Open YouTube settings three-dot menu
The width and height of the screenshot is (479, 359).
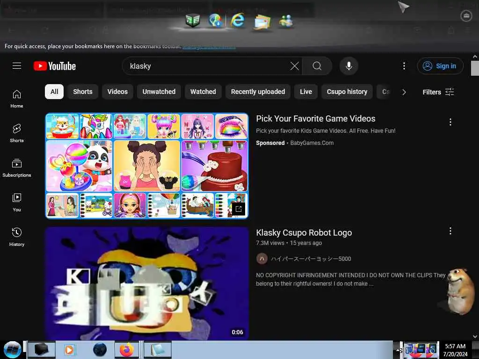point(404,66)
